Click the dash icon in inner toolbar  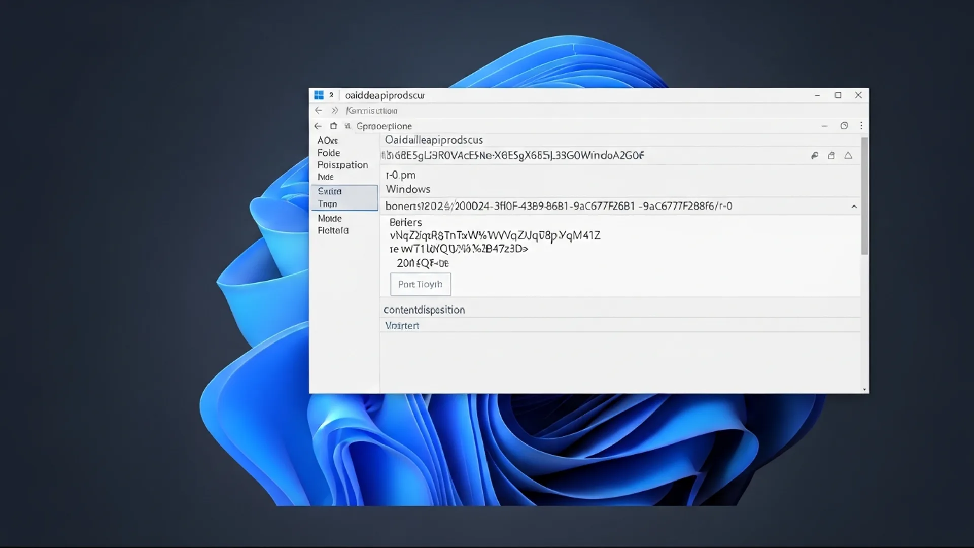coord(824,126)
